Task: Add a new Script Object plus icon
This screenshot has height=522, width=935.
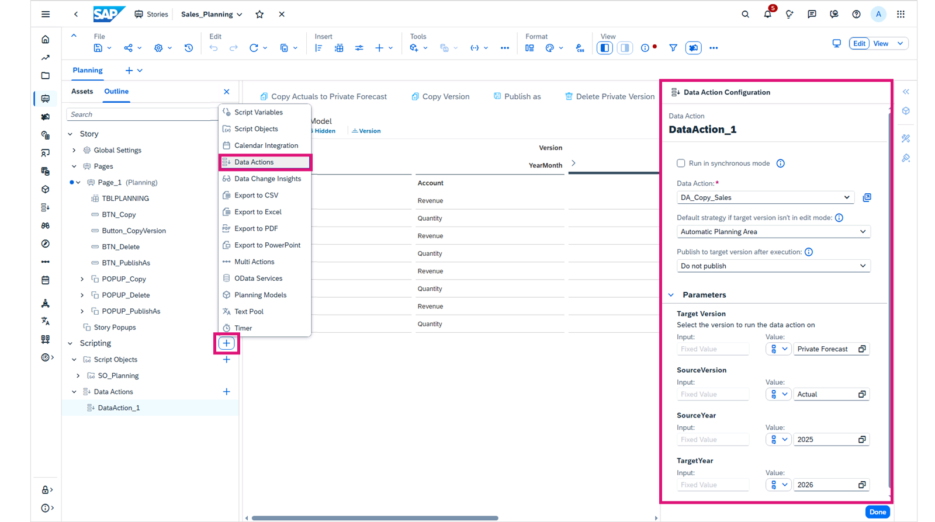Action: click(x=227, y=360)
